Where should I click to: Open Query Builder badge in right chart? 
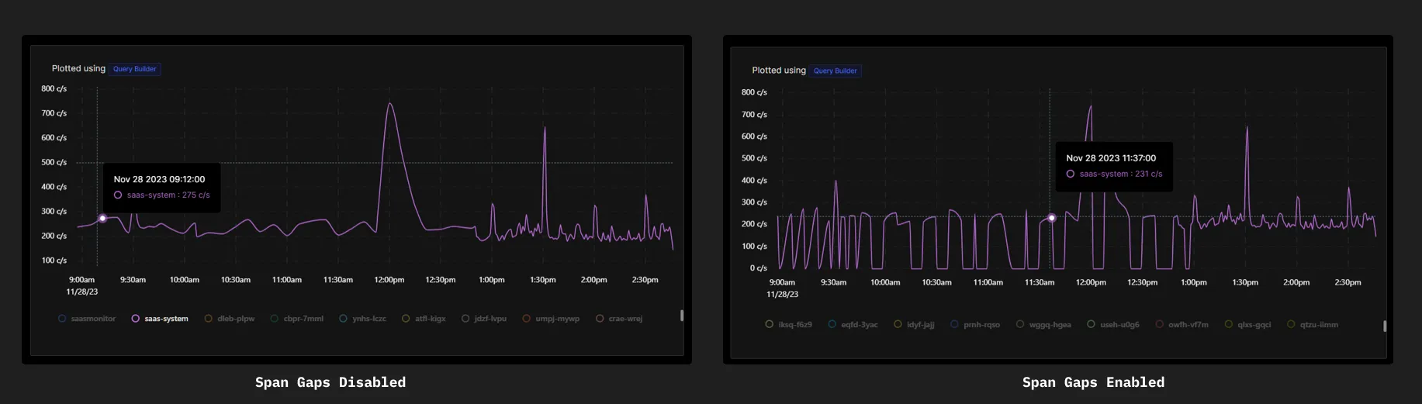(835, 71)
